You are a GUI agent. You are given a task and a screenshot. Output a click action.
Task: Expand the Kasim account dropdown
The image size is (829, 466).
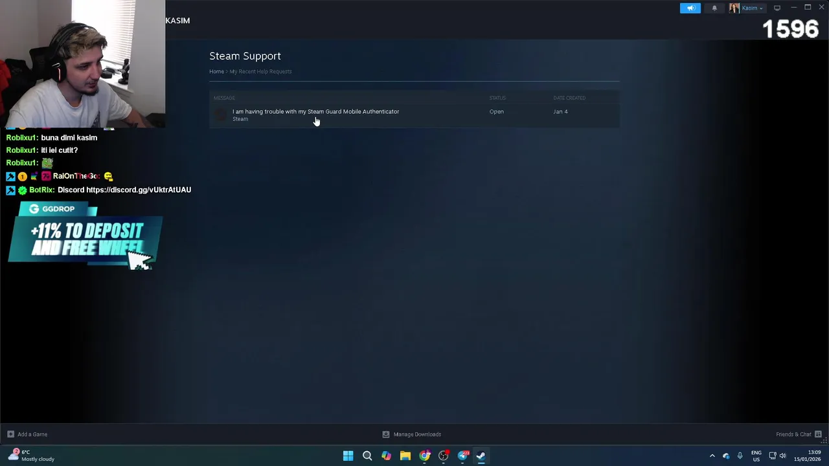pyautogui.click(x=752, y=8)
